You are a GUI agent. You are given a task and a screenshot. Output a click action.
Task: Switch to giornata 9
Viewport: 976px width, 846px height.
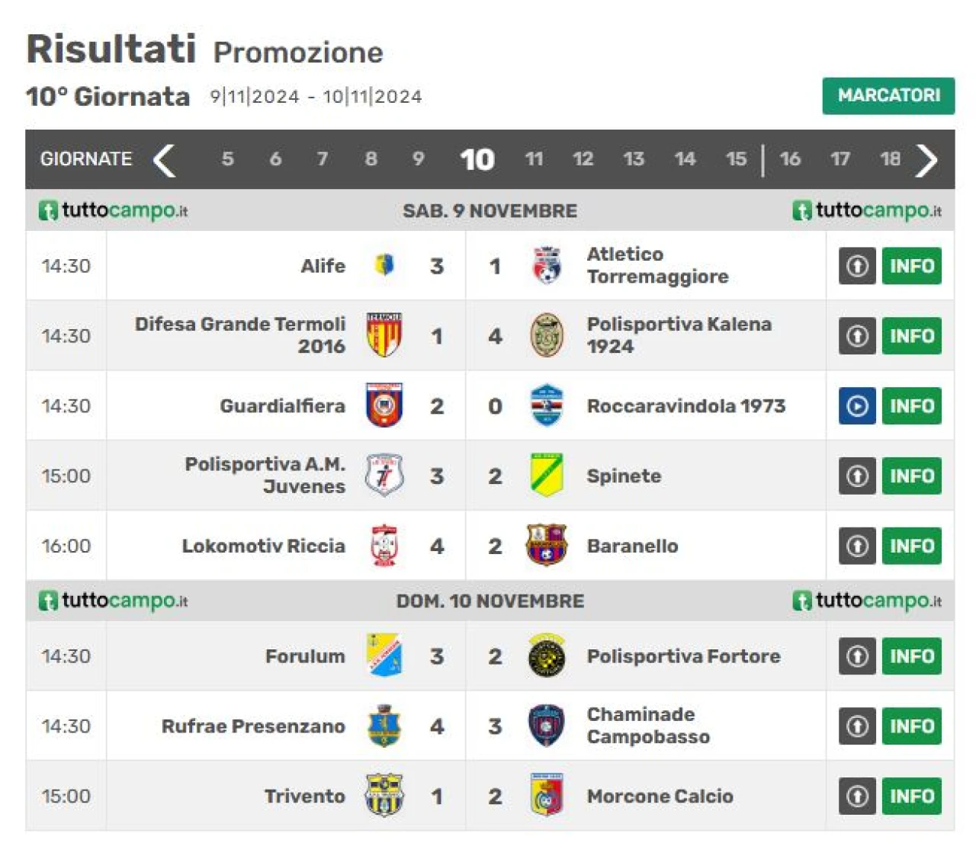[x=418, y=159]
